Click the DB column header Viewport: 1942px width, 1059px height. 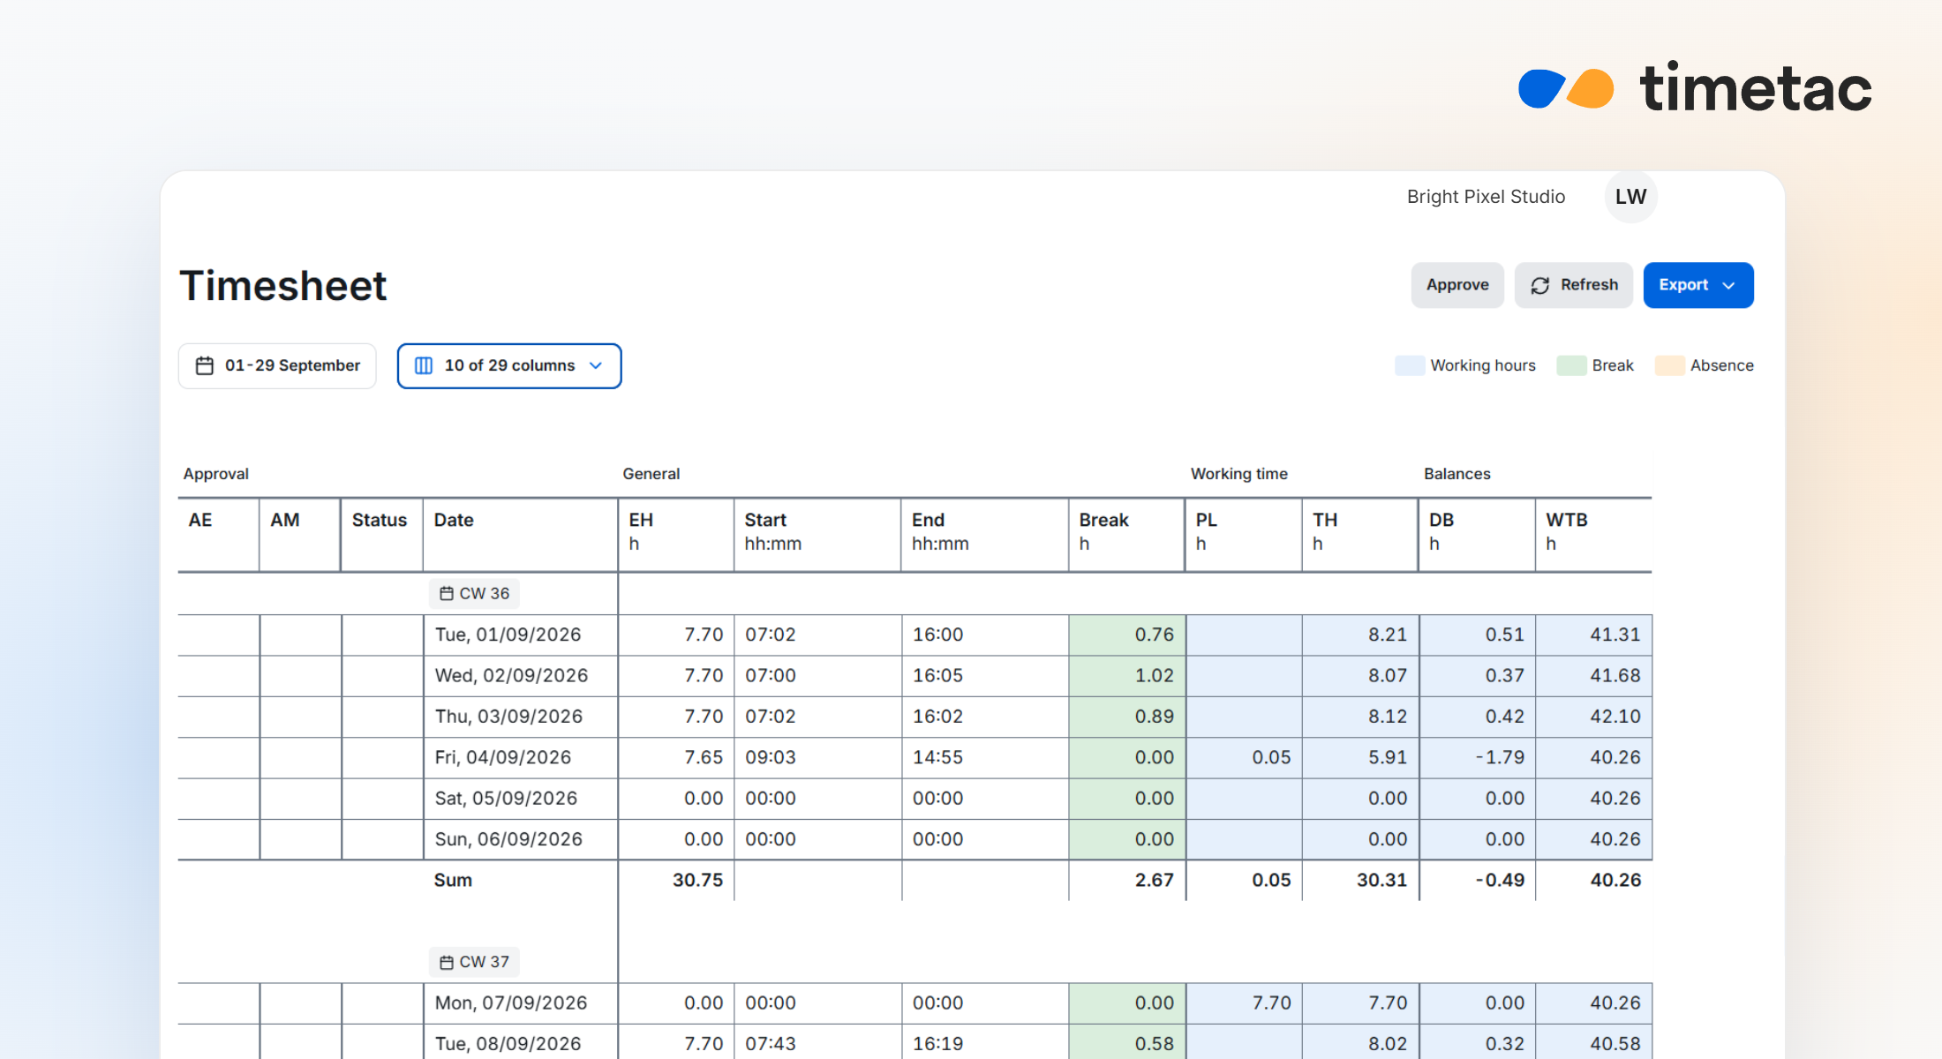[x=1477, y=534]
